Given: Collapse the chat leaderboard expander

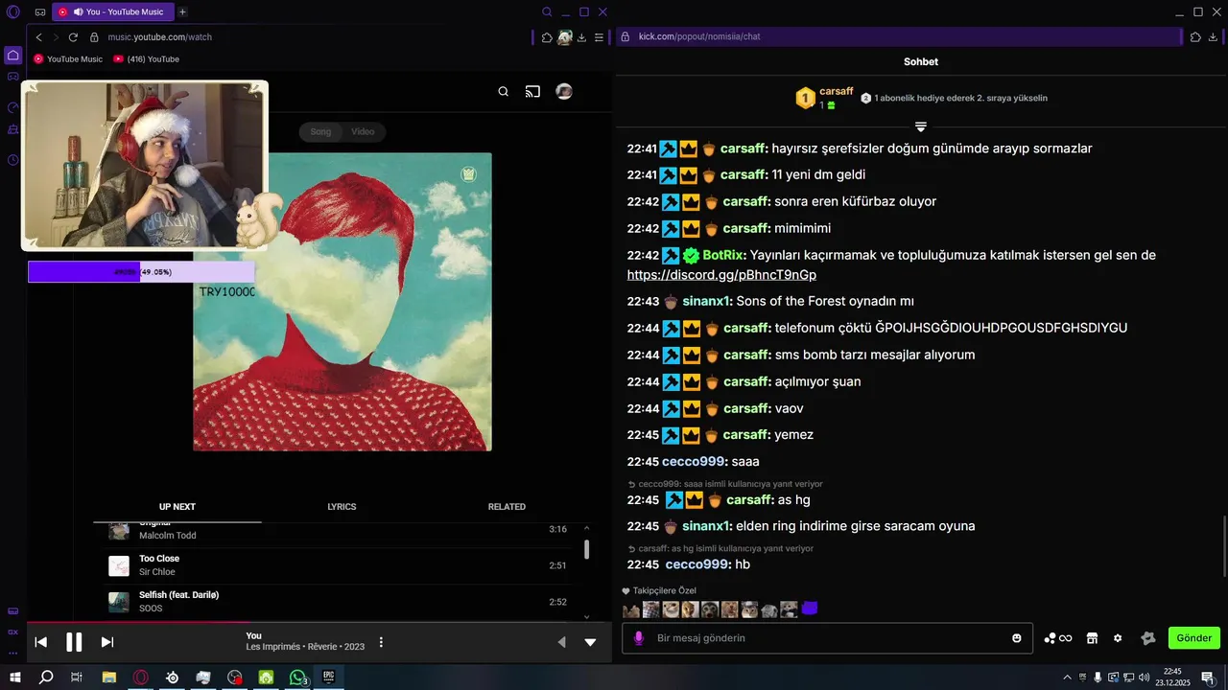Looking at the screenshot, I should coord(921,126).
